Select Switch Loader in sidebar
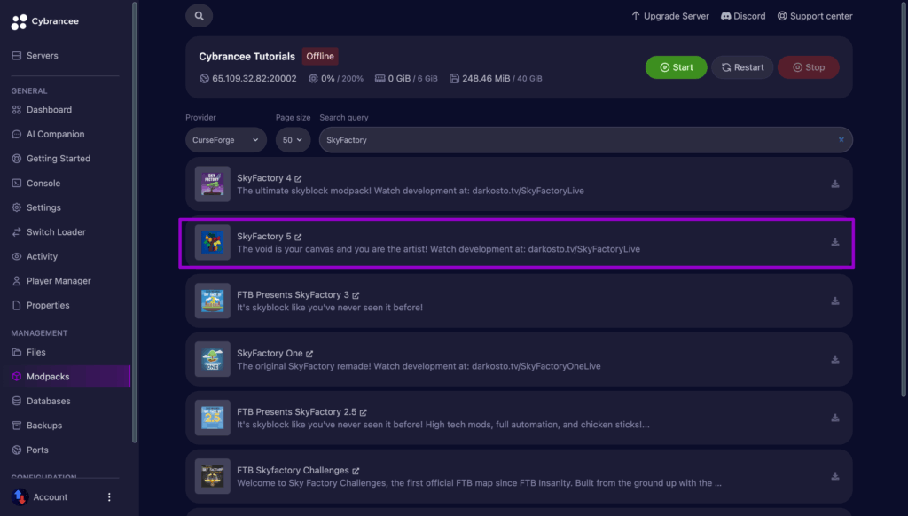Image resolution: width=908 pixels, height=516 pixels. pos(56,232)
